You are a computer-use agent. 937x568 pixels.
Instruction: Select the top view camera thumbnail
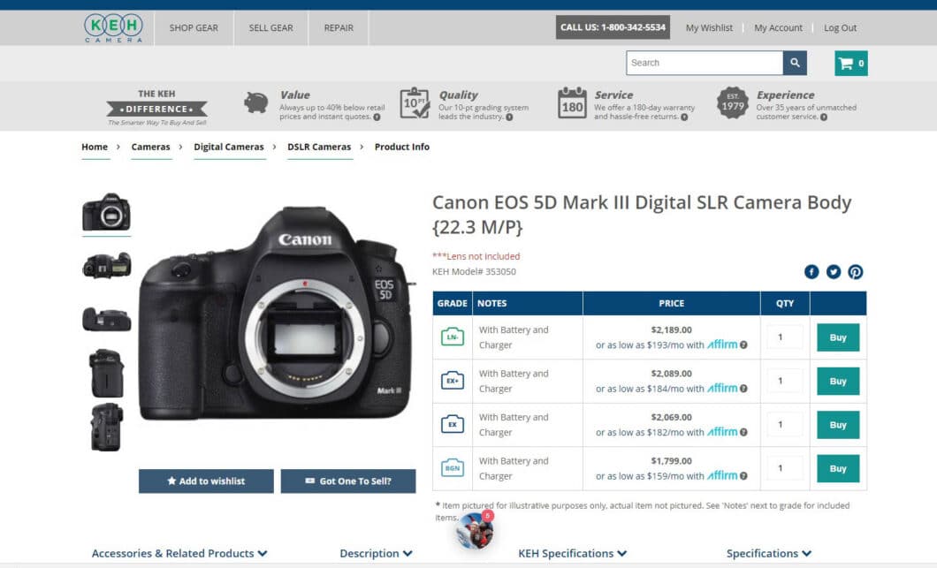[x=106, y=265]
